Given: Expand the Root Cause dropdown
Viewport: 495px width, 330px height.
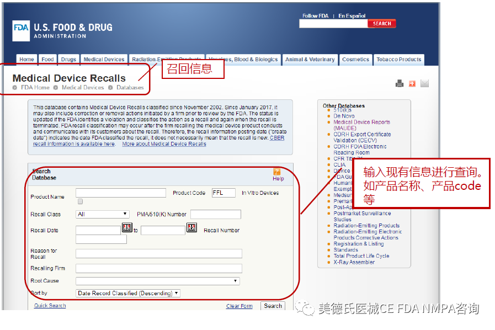Looking at the screenshot, I should click(x=157, y=281).
